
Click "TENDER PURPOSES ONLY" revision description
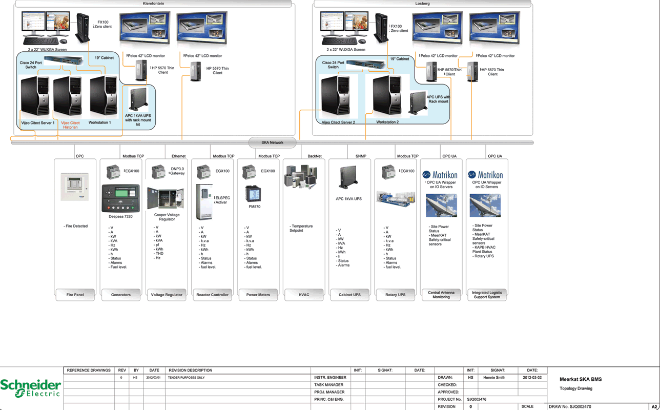pos(186,378)
